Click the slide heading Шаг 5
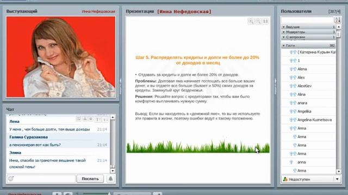The image size is (348, 195). (x=197, y=60)
